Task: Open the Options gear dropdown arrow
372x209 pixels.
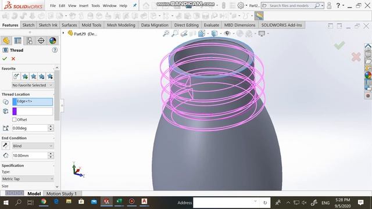Action: [x=246, y=5]
